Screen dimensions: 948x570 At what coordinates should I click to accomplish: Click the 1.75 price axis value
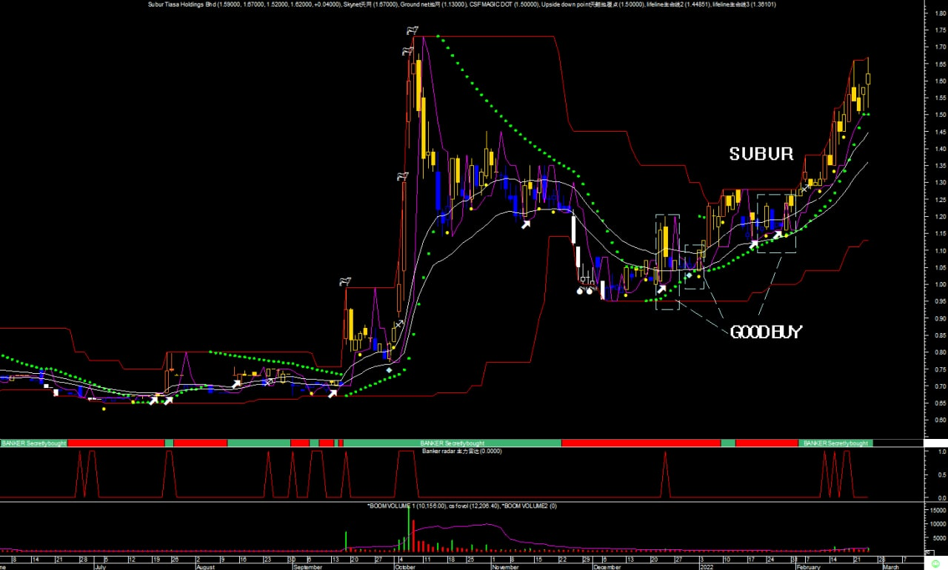[x=941, y=30]
